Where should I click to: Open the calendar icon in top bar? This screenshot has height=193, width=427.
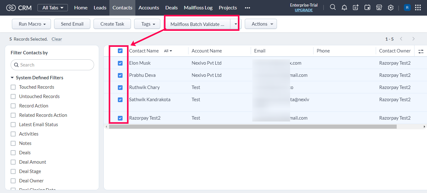click(x=367, y=7)
